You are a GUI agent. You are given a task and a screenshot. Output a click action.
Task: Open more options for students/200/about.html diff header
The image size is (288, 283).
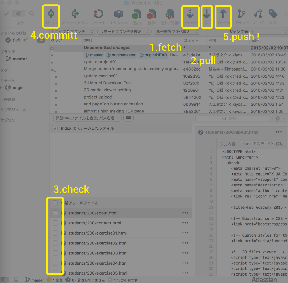278,132
